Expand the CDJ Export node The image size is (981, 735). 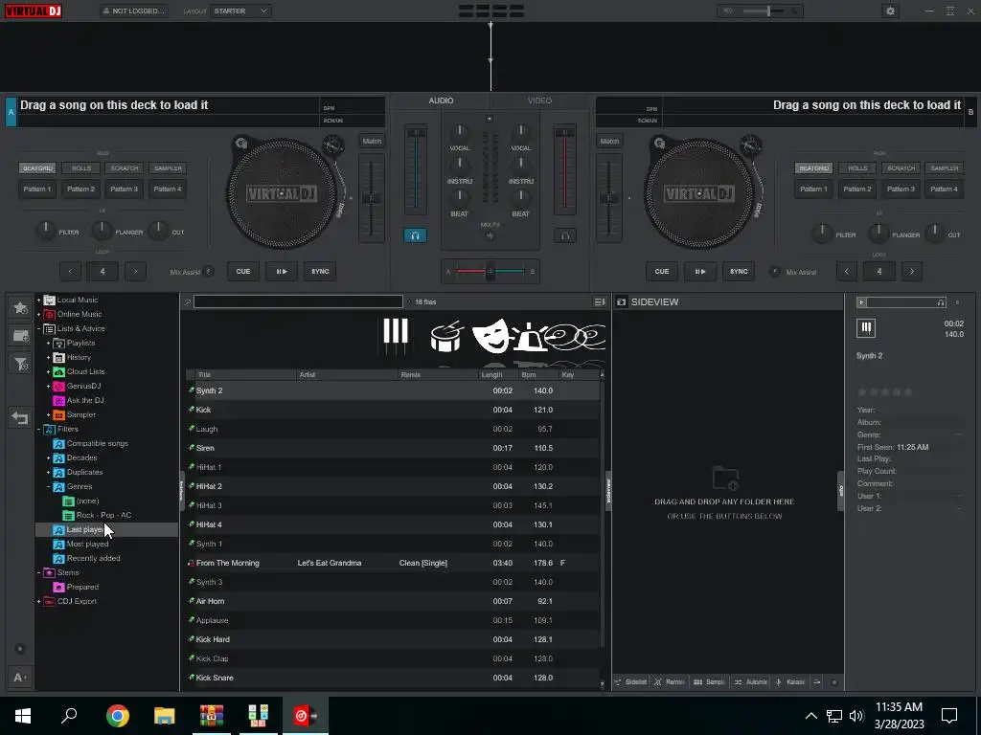pos(38,602)
